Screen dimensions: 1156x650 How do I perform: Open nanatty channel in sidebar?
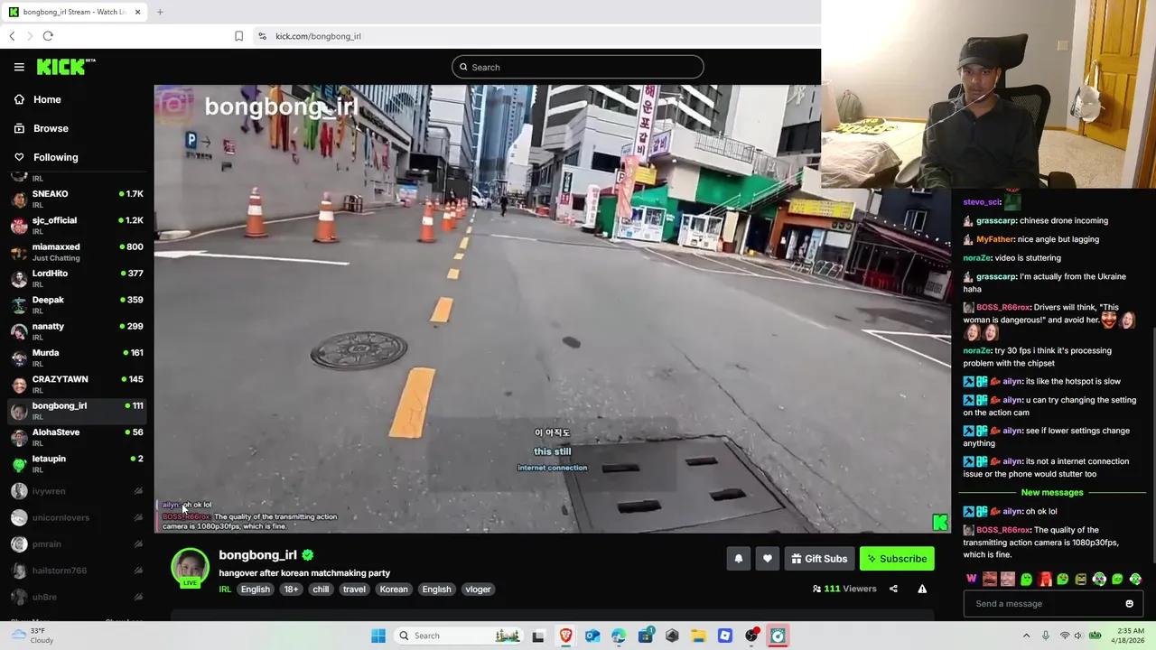(77, 330)
